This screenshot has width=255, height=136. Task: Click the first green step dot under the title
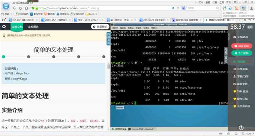[3, 57]
